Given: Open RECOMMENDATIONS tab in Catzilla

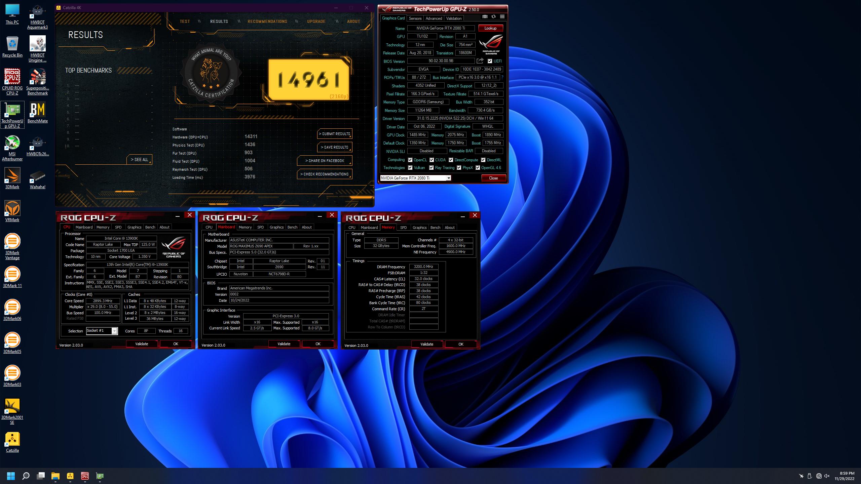Looking at the screenshot, I should [x=267, y=21].
